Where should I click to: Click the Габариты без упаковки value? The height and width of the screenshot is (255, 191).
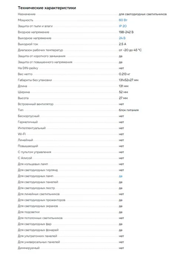click(x=128, y=80)
